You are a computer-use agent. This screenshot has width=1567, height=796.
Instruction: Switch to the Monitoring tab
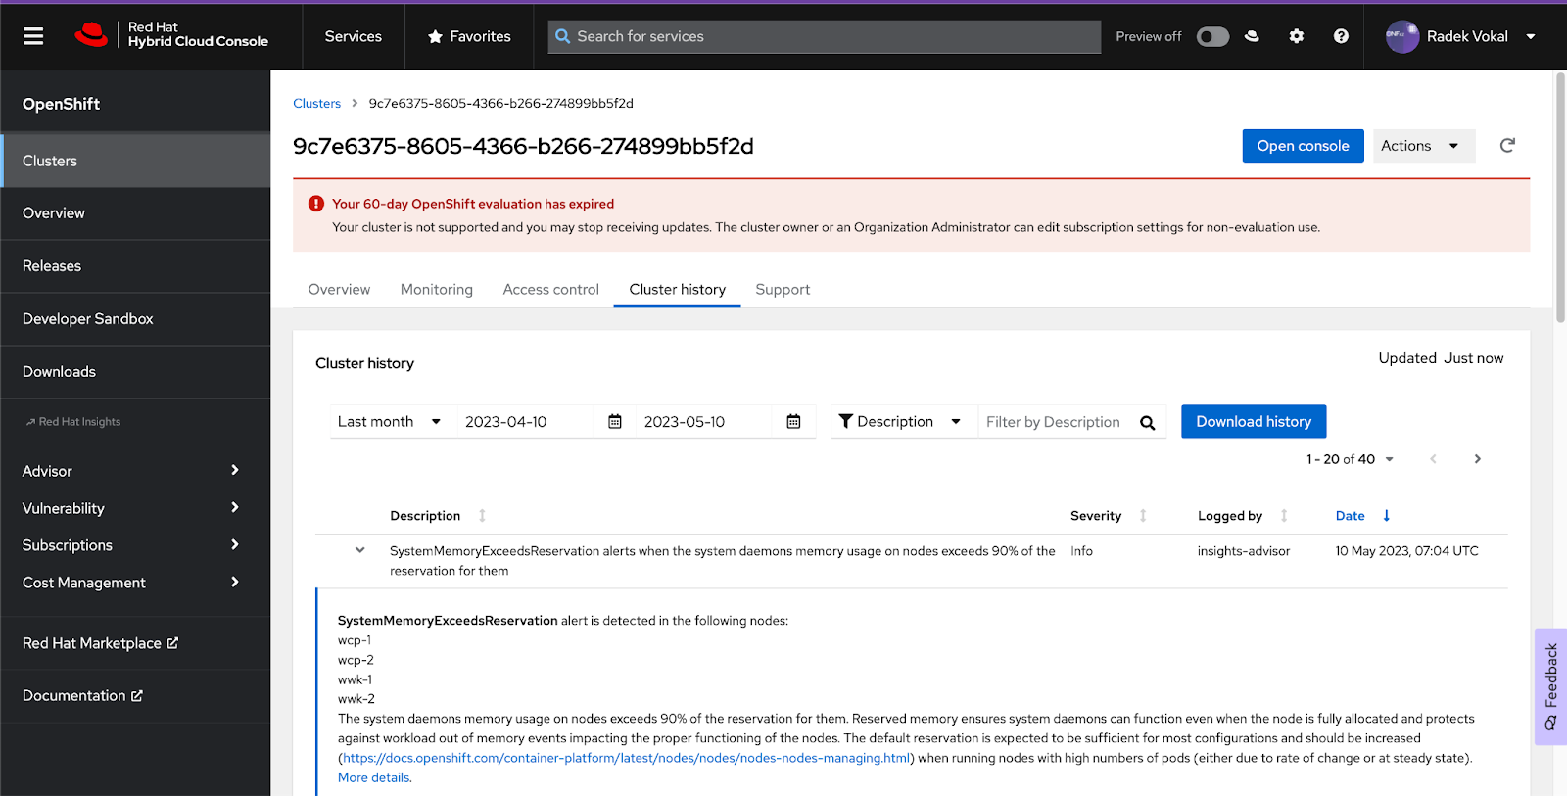point(437,290)
